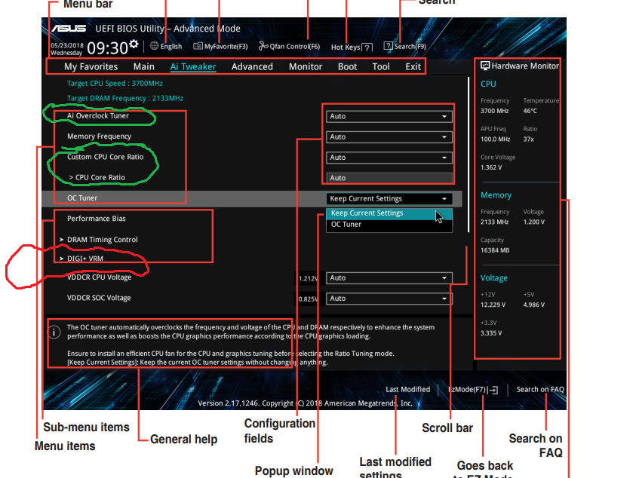Choose OC Tuner option in popup list
The width and height of the screenshot is (636, 478).
coord(389,225)
